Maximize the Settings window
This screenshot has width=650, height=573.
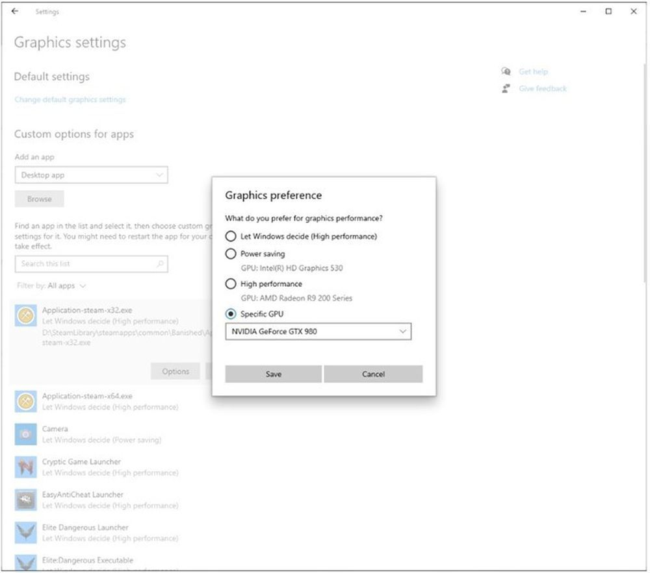click(x=608, y=11)
